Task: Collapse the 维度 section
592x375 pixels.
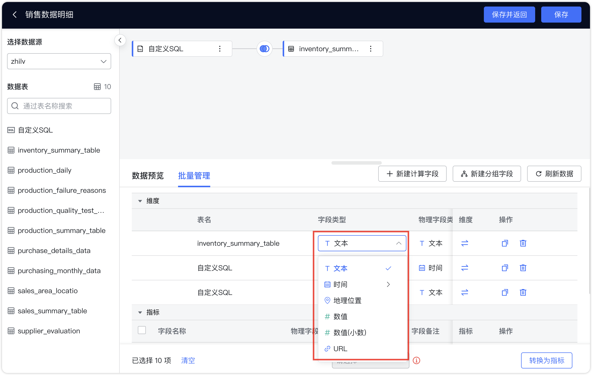Action: pyautogui.click(x=140, y=201)
